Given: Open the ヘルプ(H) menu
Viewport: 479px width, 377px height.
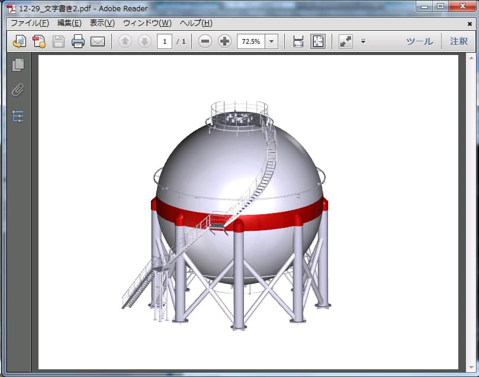Looking at the screenshot, I should point(196,23).
